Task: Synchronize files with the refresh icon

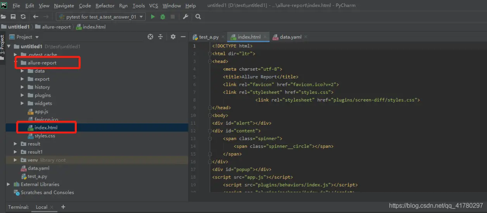Action: click(x=23, y=17)
